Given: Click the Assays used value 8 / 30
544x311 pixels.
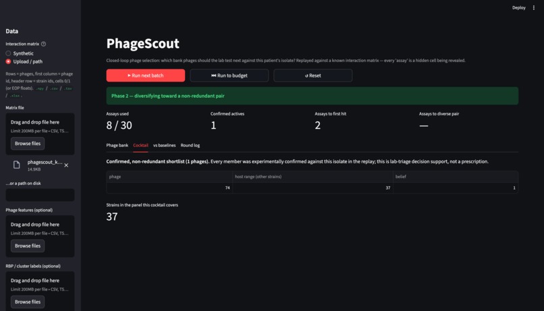Looking at the screenshot, I should (x=119, y=125).
